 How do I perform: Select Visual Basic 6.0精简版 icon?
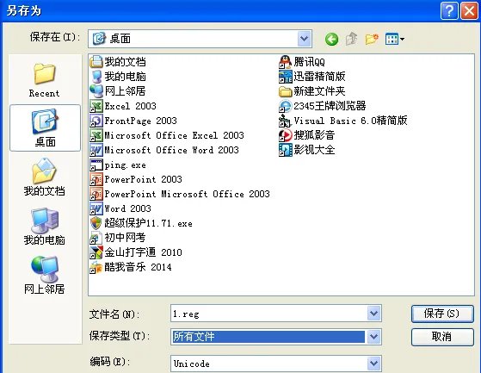tap(286, 121)
